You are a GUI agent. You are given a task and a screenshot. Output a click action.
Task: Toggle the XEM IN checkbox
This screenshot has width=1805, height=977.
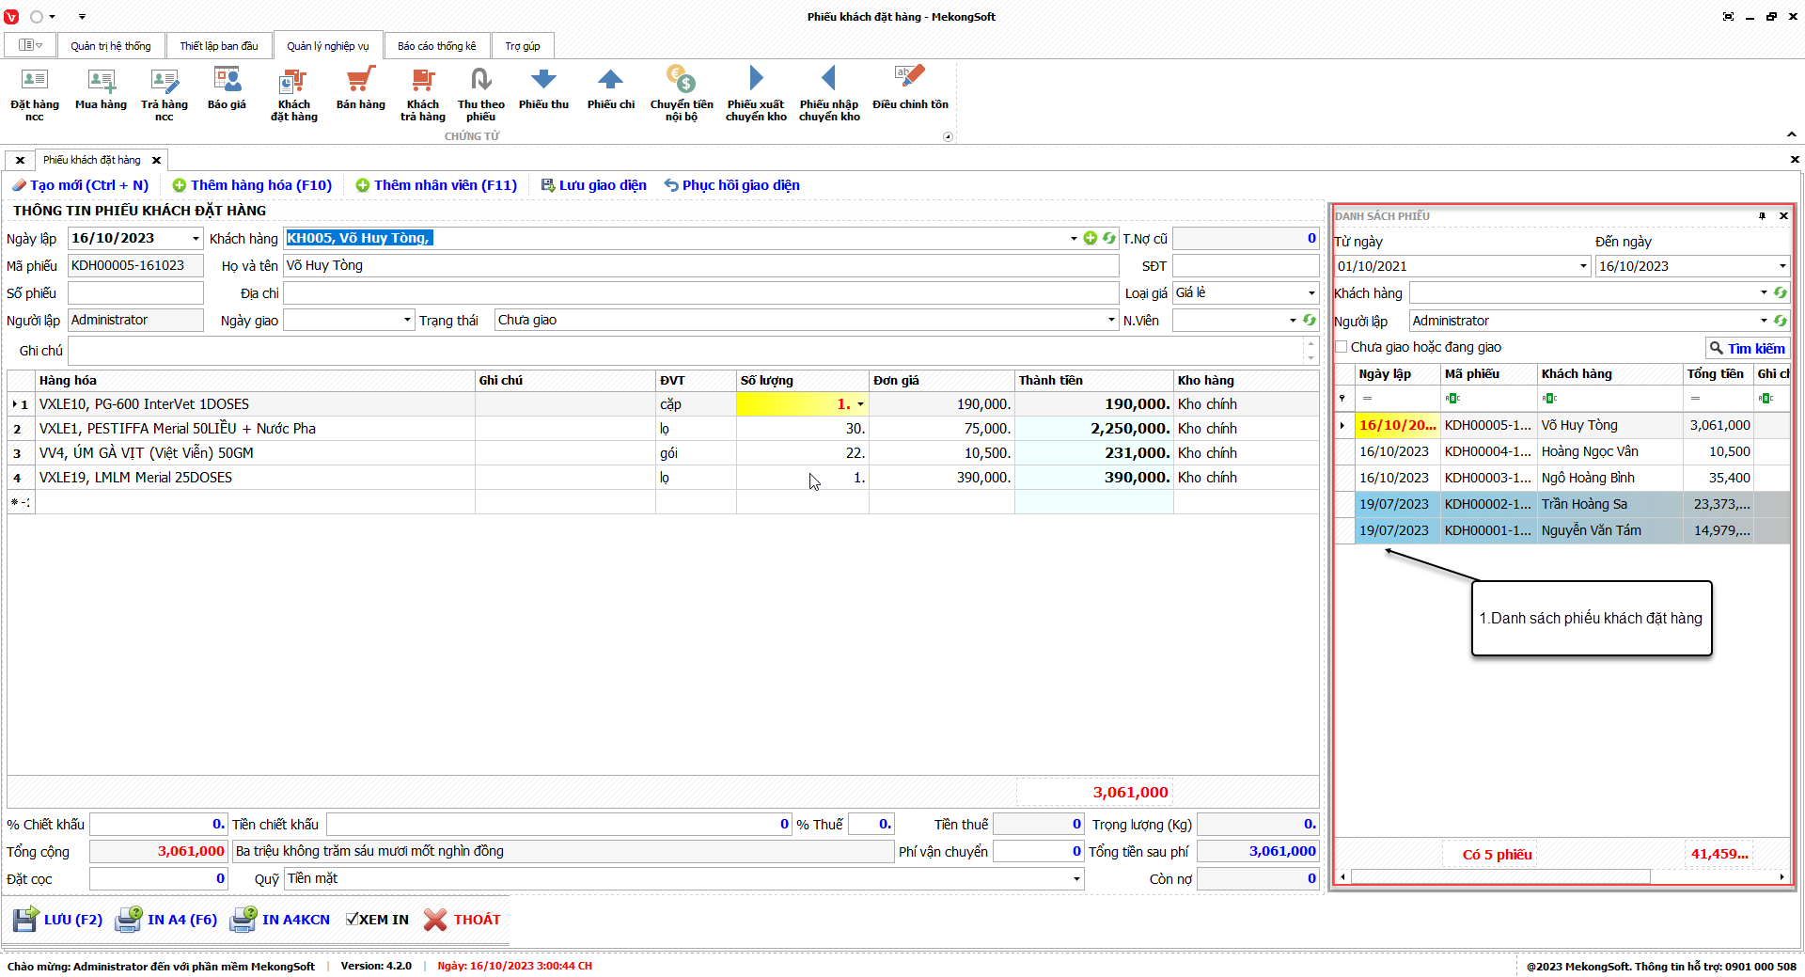353,920
